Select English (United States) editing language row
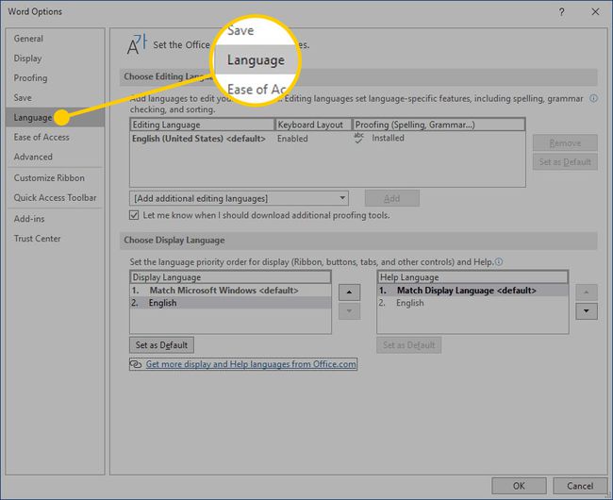 tap(327, 139)
